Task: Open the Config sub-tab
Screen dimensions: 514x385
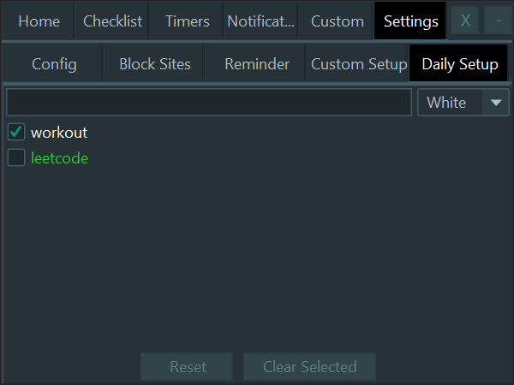Action: click(x=54, y=64)
